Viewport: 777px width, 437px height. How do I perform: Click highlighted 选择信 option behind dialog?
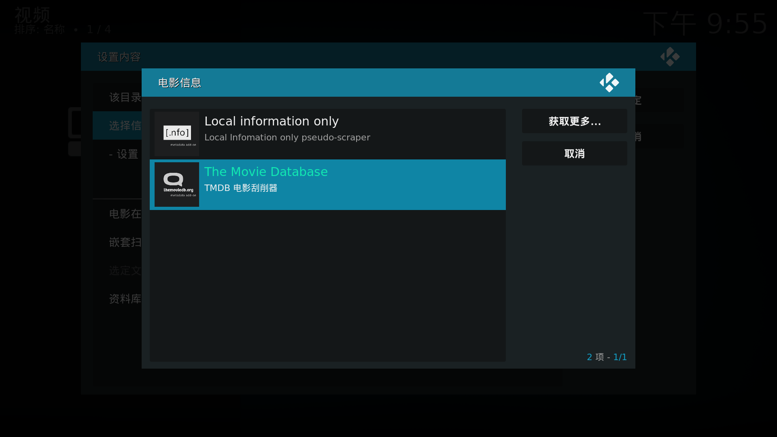[125, 126]
